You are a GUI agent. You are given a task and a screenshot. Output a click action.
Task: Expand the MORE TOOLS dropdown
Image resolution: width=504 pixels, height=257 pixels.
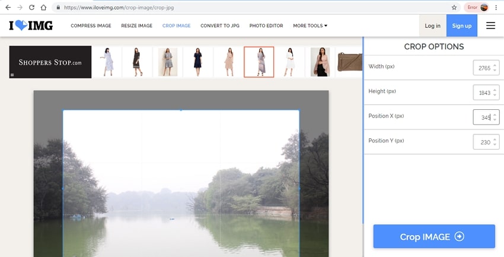point(310,26)
